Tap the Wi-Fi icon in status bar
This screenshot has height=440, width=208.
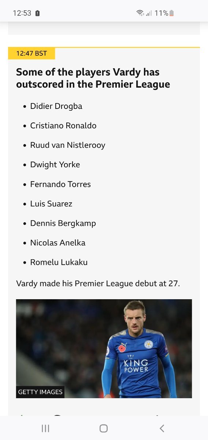(140, 13)
